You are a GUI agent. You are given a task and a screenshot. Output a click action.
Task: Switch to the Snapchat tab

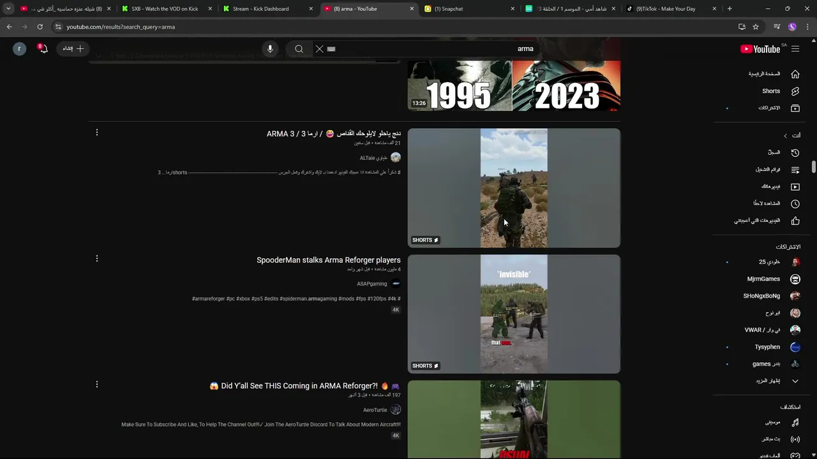point(469,9)
